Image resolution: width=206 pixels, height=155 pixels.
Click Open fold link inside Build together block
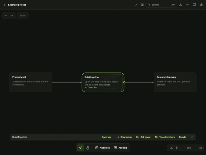point(91,87)
